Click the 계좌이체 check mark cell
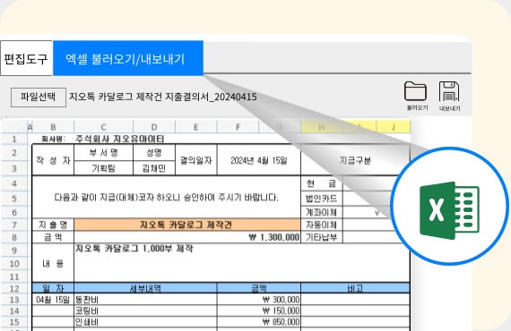This screenshot has width=511, height=331. coord(376,213)
